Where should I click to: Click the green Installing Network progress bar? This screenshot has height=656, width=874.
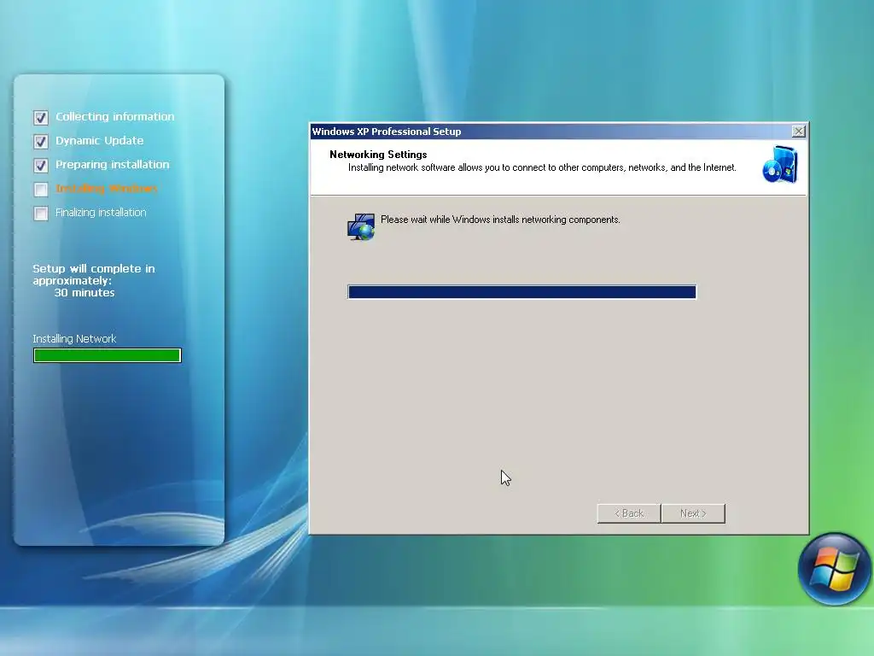107,355
